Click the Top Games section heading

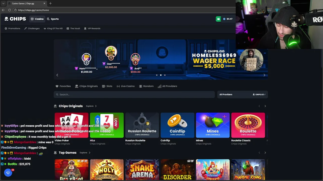point(68,153)
